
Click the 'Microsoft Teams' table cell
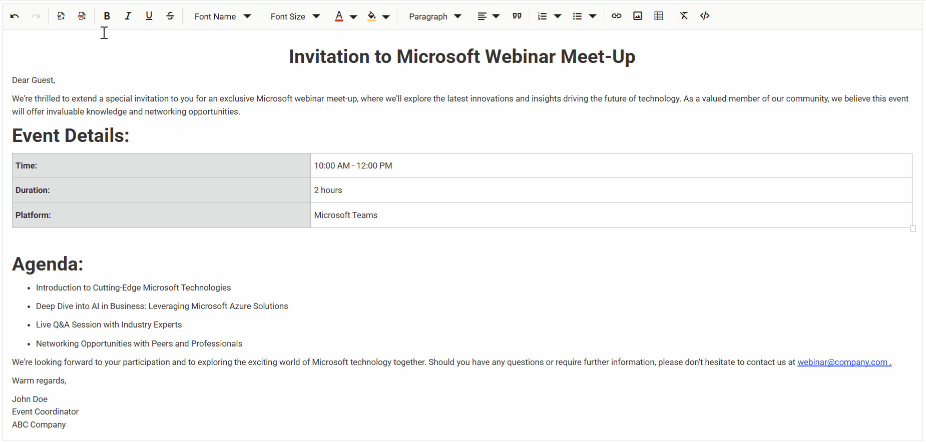click(x=611, y=215)
